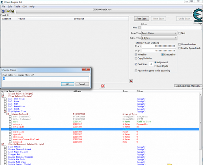Click the Stop address field
This screenshot has height=165, width=203.
(159, 51)
